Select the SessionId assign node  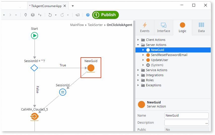coord(63,92)
